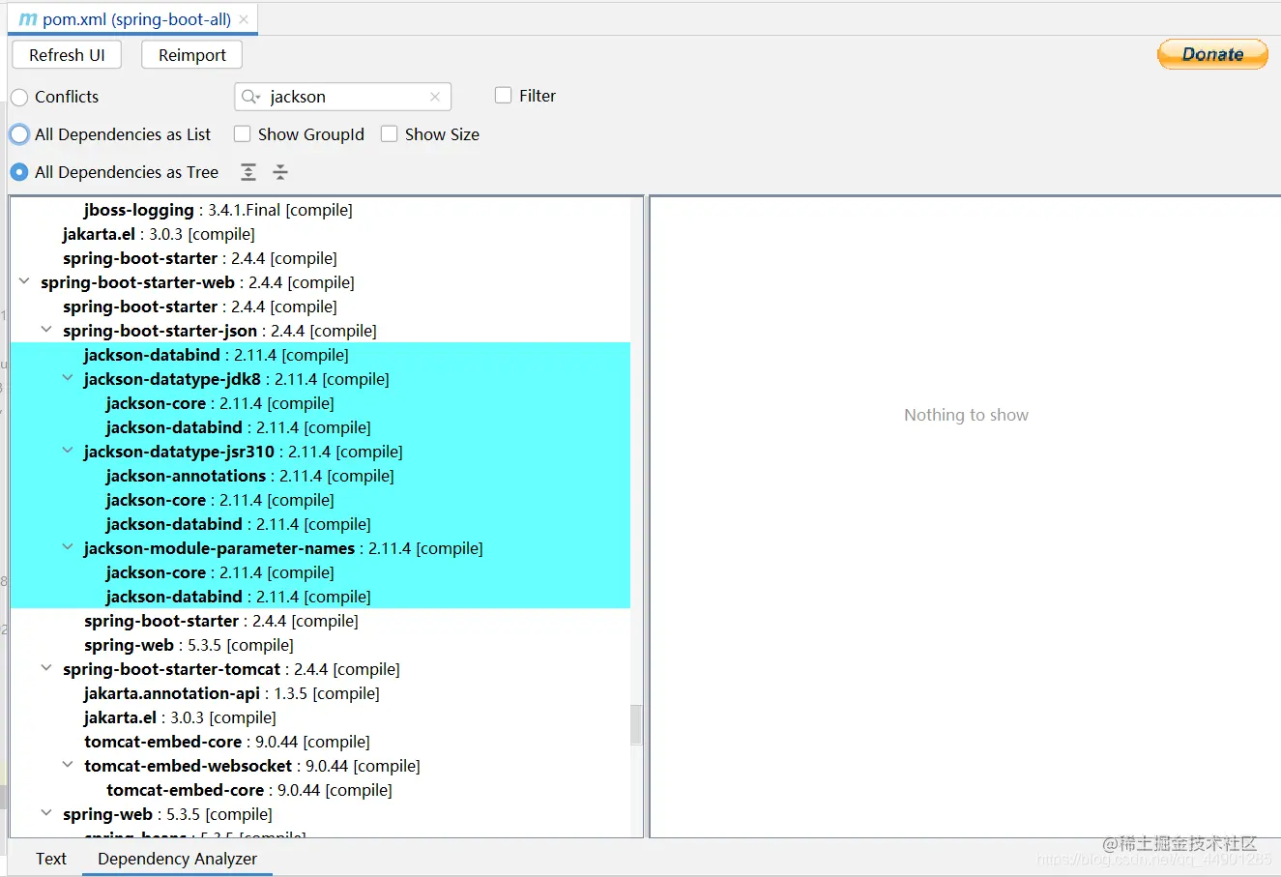Focus the jackson search field

(x=343, y=97)
